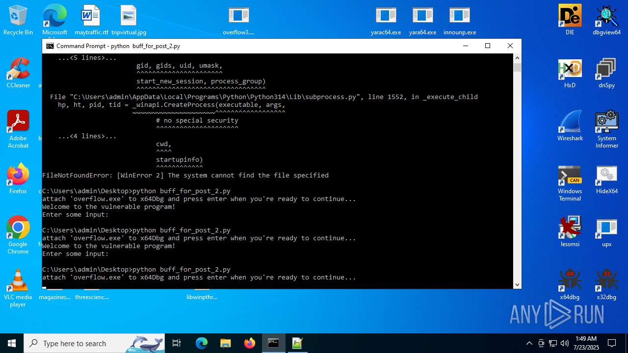Open yarac64.exe desktop icon

386,20
